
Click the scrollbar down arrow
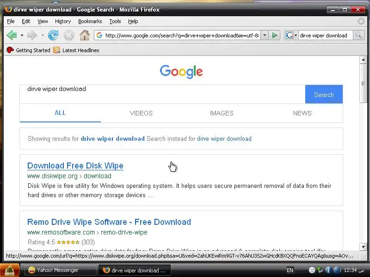364,247
